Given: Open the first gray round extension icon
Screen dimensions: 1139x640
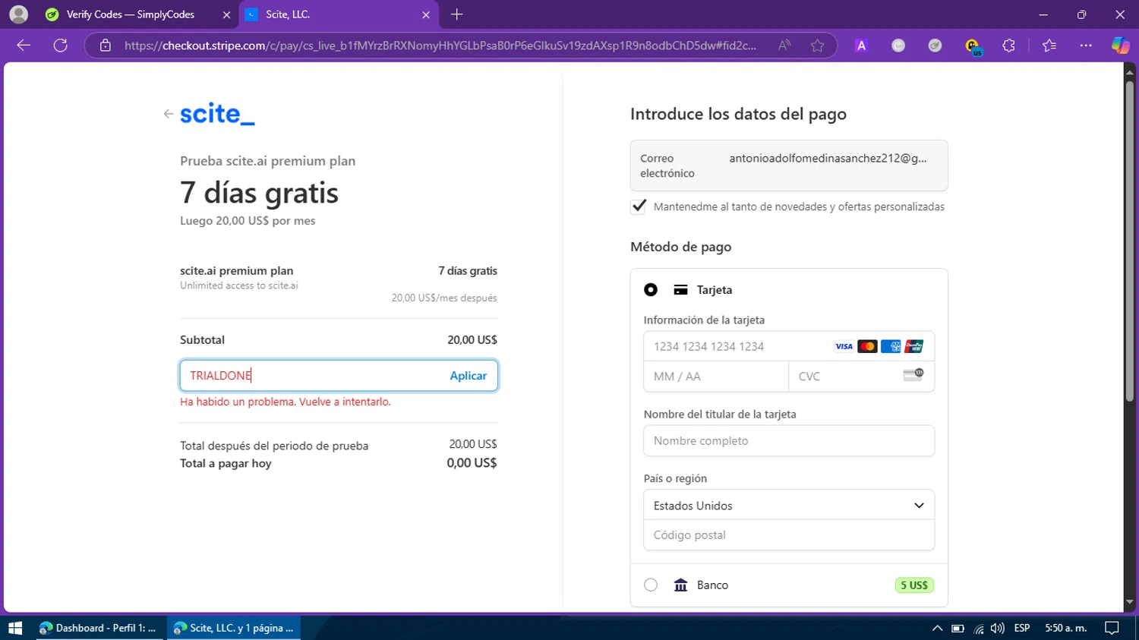Looking at the screenshot, I should (x=898, y=46).
